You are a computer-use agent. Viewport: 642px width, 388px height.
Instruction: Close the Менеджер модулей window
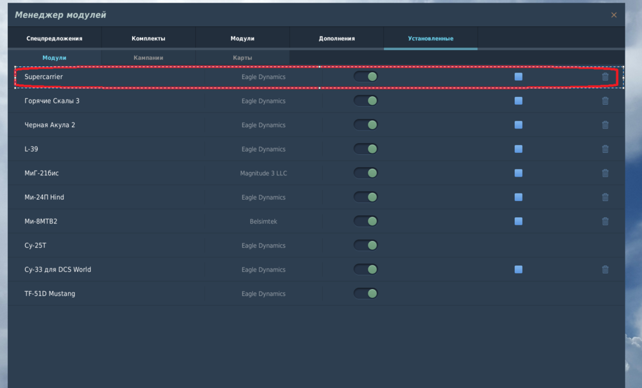614,15
